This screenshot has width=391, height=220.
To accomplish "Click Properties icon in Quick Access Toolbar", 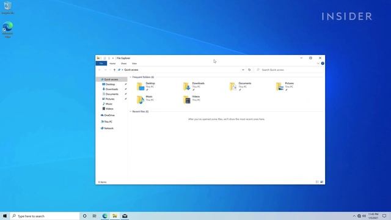I will click(104, 58).
